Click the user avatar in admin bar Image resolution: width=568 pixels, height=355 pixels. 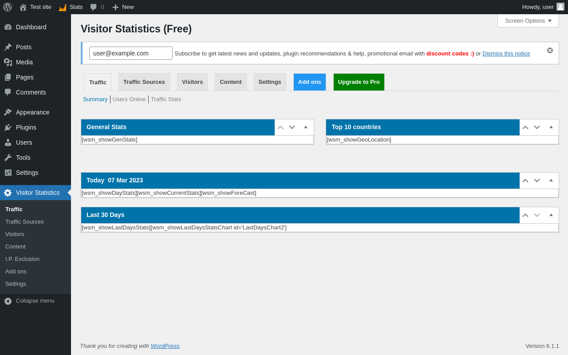(x=560, y=7)
